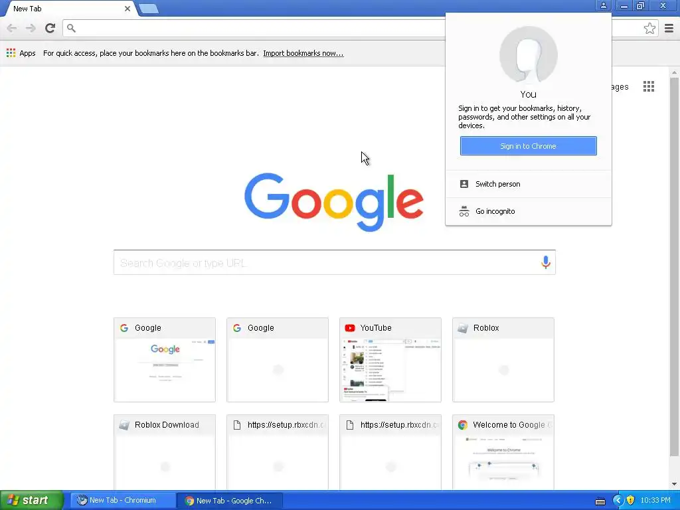Click the profile person button in title bar

pos(603,5)
